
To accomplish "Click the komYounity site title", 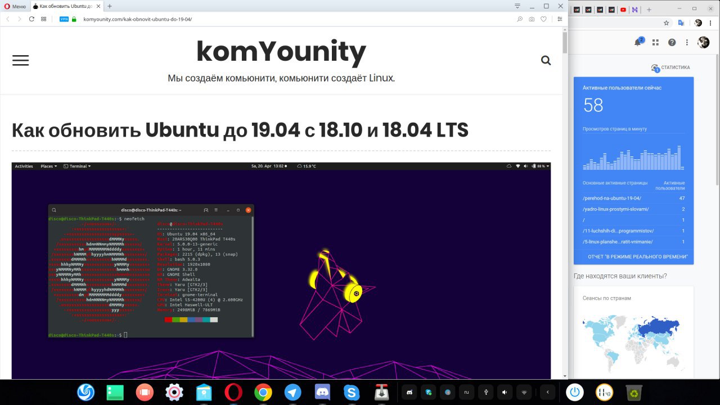I will click(281, 52).
